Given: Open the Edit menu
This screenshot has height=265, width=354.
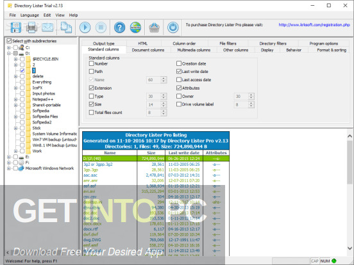Looking at the screenshot, I should coord(47,15).
